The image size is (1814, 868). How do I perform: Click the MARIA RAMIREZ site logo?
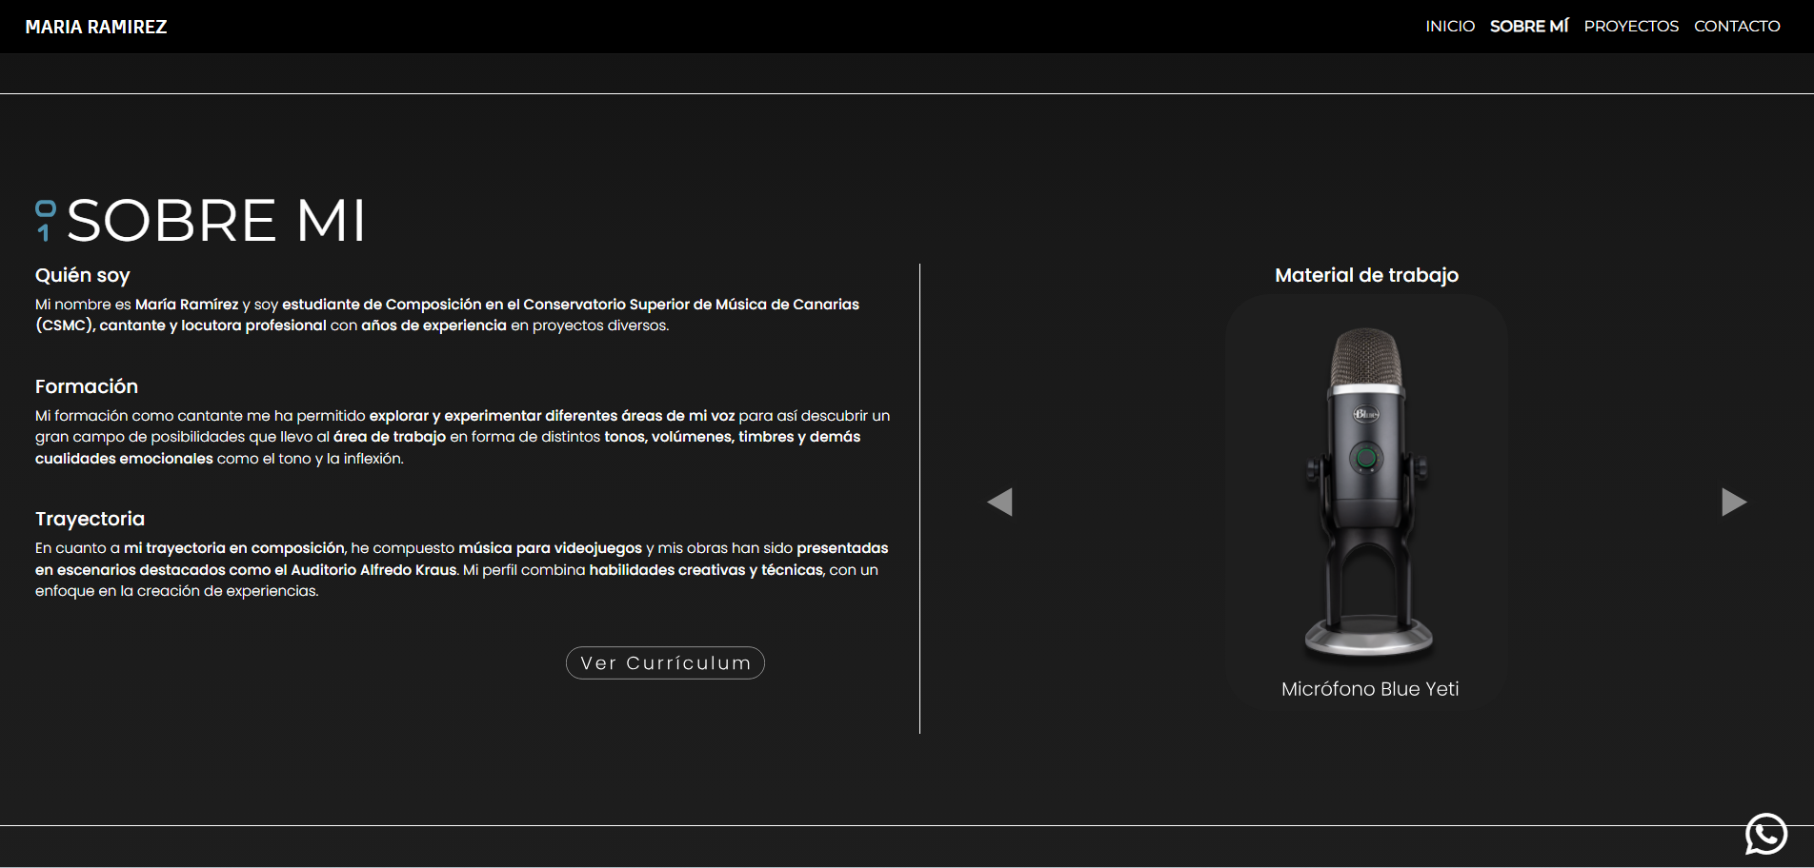pos(96,27)
